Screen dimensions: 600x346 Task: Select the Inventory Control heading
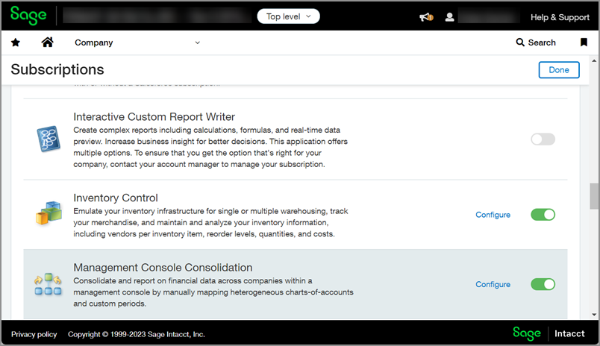[116, 198]
